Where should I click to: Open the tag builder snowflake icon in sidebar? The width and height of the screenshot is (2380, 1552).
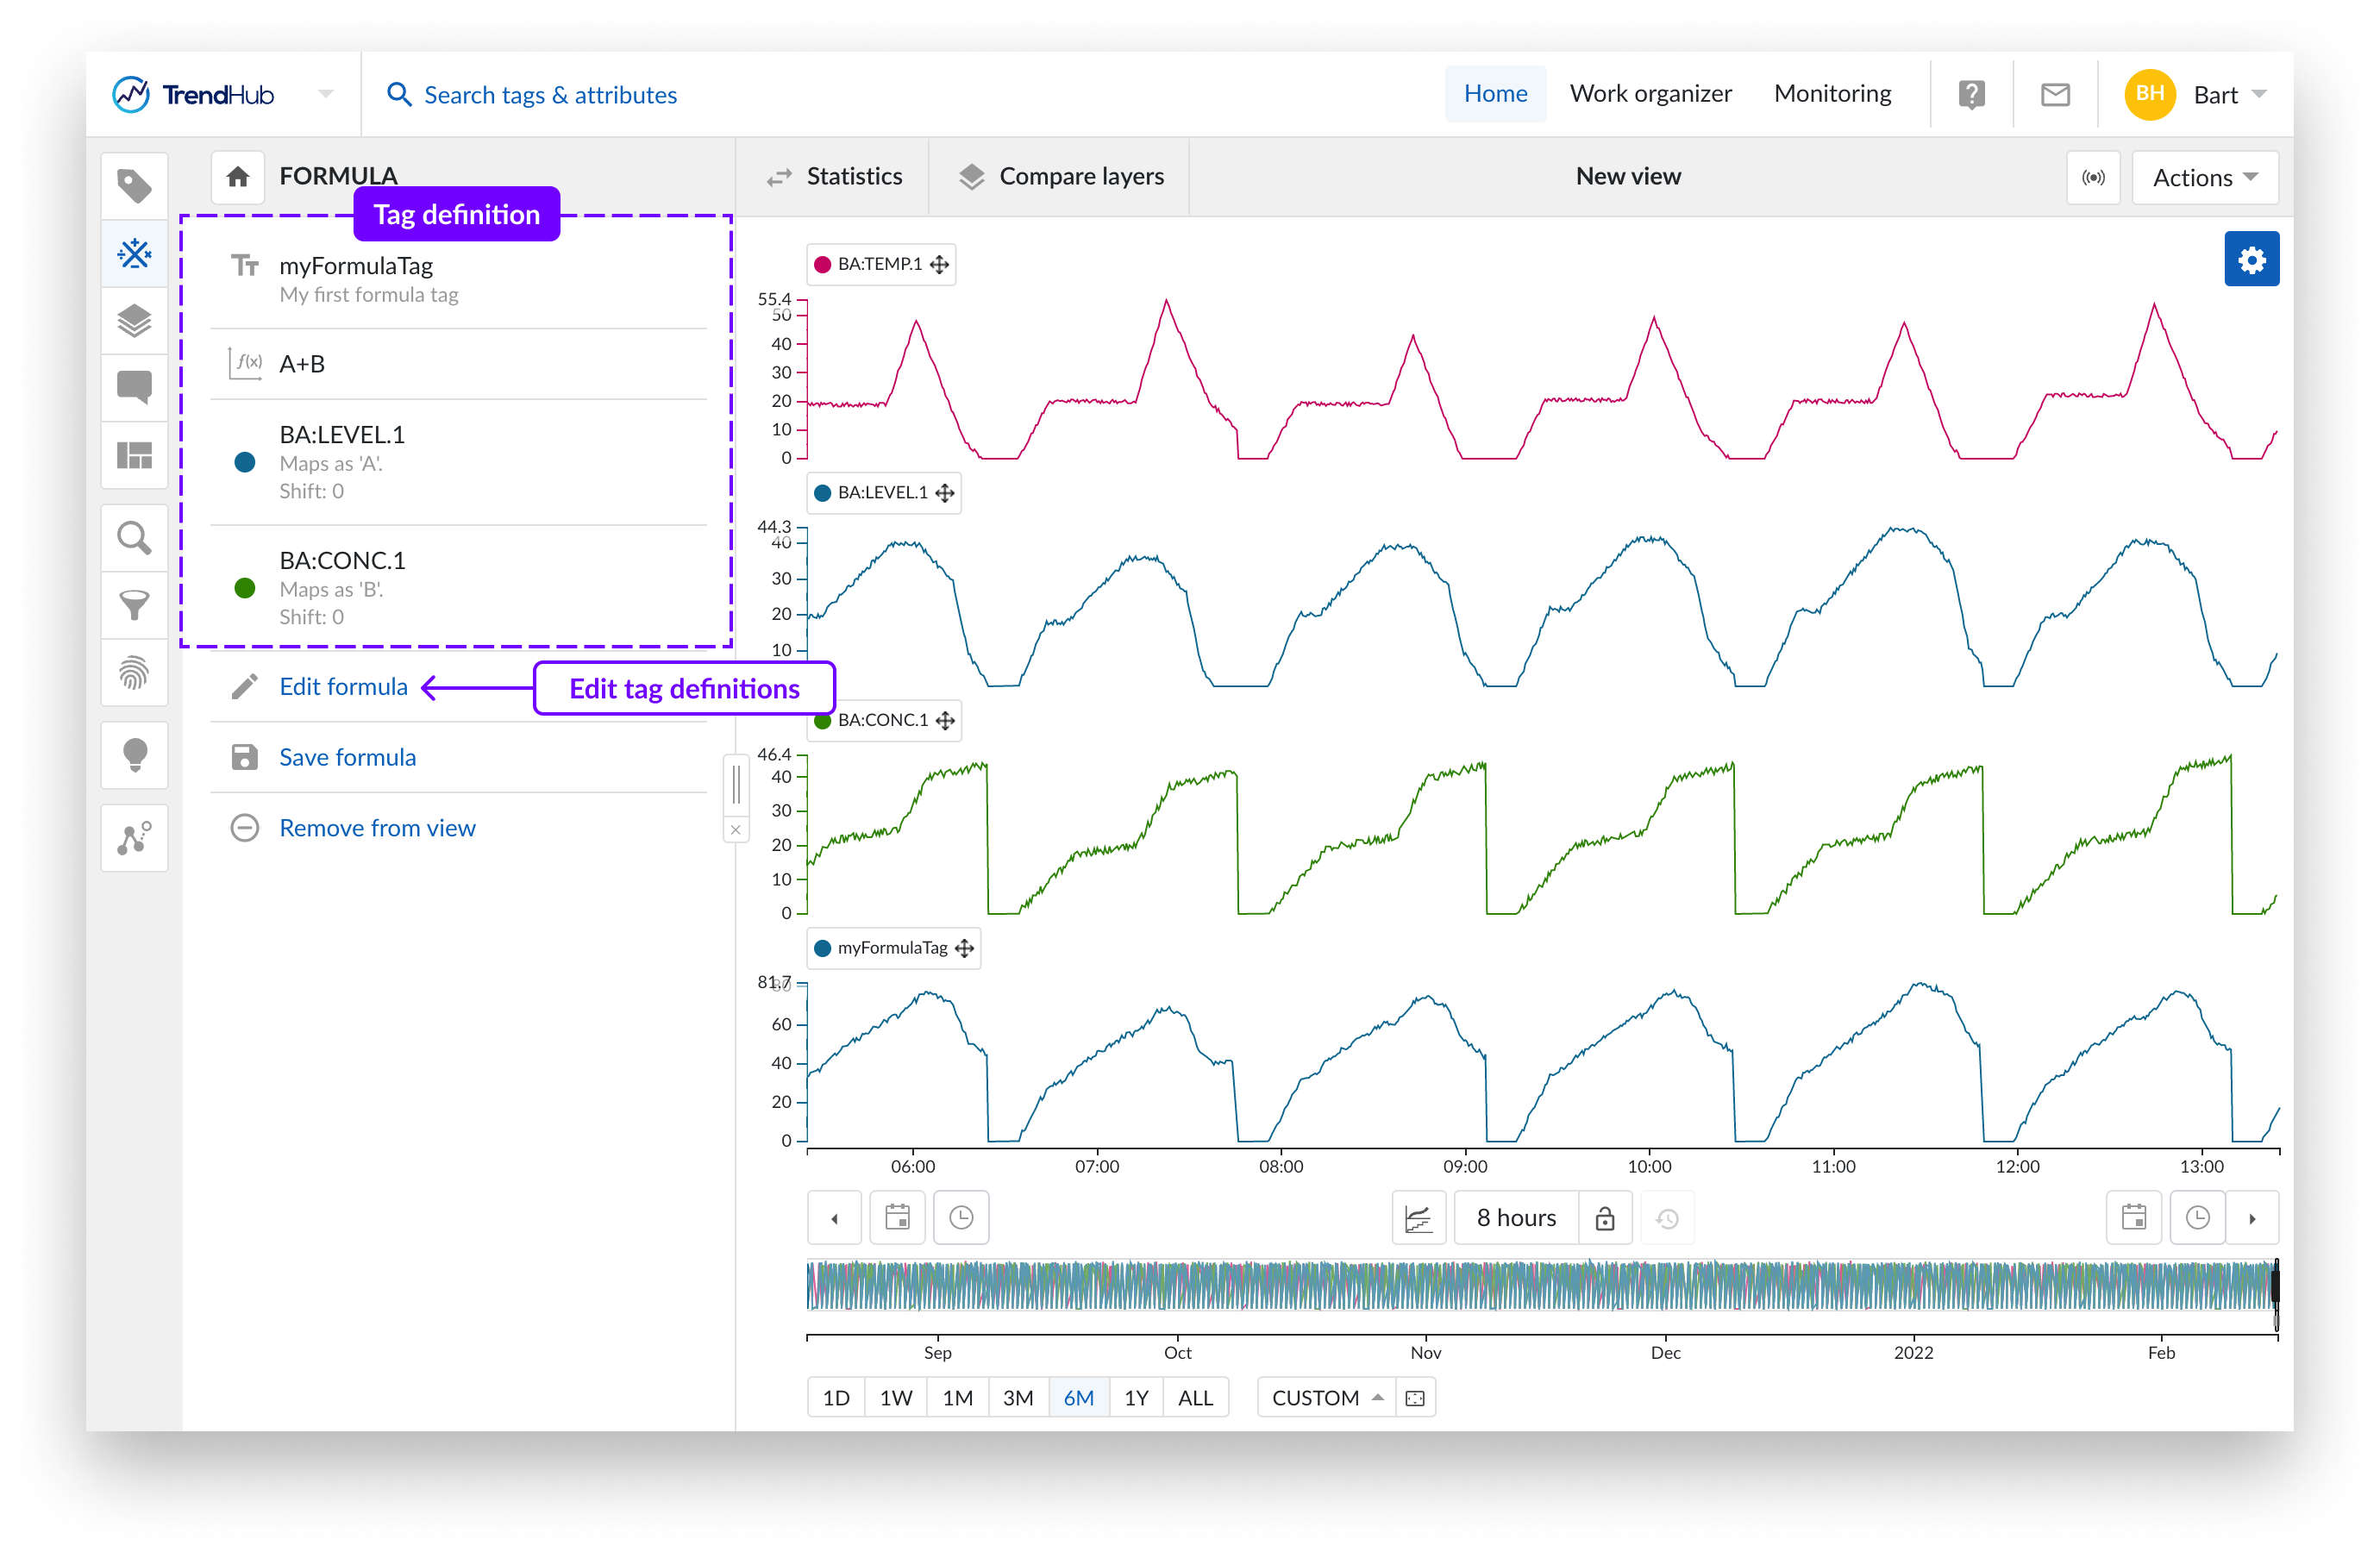(x=134, y=253)
